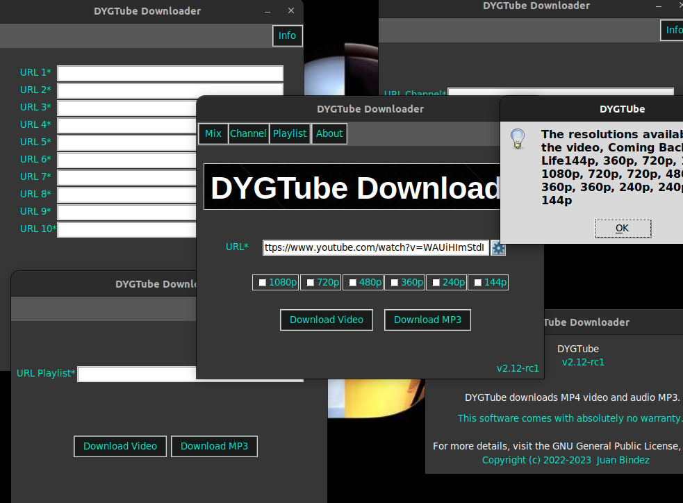This screenshot has width=683, height=503.
Task: Click the GNU General Public License line
Action: [557, 447]
